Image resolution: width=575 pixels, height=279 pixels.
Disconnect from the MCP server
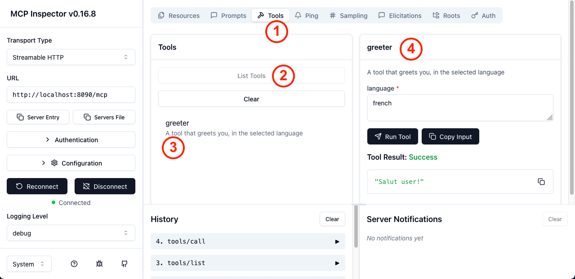(105, 186)
